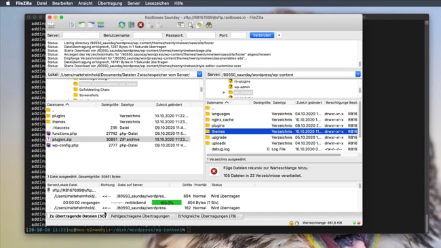Viewport: 441px width, 248px height.
Task: Select local .htaccess file row
Action: click(x=118, y=128)
